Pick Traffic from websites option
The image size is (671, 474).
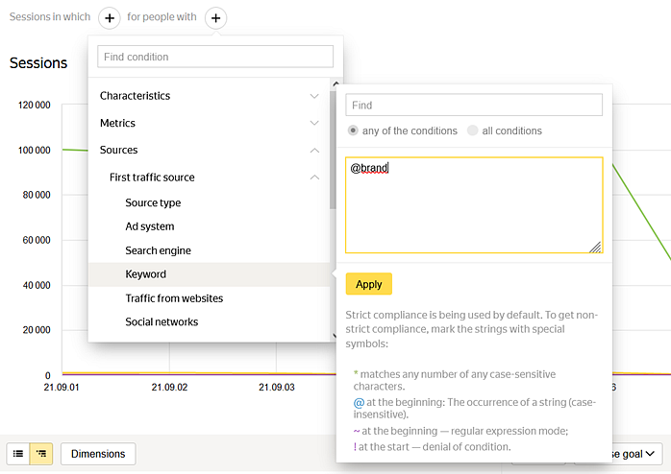point(174,298)
